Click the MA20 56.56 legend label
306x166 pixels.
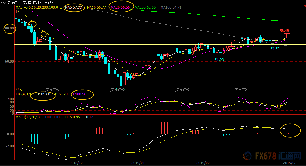click(x=120, y=8)
